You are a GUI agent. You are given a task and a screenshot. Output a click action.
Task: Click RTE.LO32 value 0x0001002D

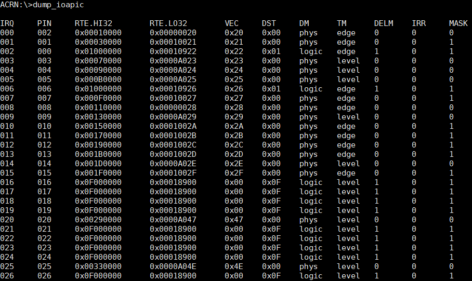173,154
